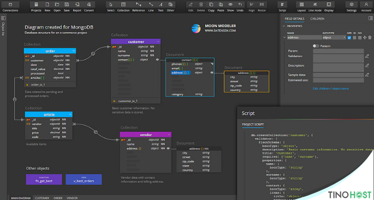Screen dimensions: 374x200
Task: Collapse the article collection box
Action: [70, 115]
